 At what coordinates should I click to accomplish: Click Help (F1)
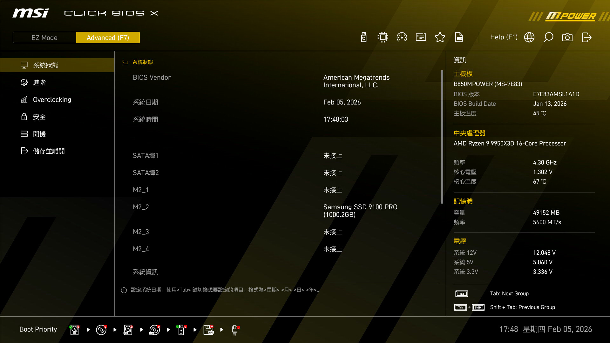tap(504, 37)
